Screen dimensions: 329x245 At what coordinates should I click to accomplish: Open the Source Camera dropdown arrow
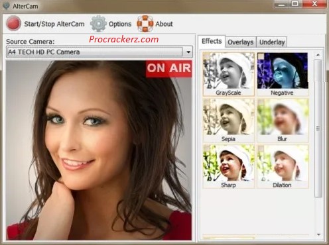click(188, 52)
